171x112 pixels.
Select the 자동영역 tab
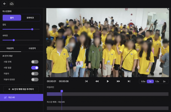coord(10,49)
